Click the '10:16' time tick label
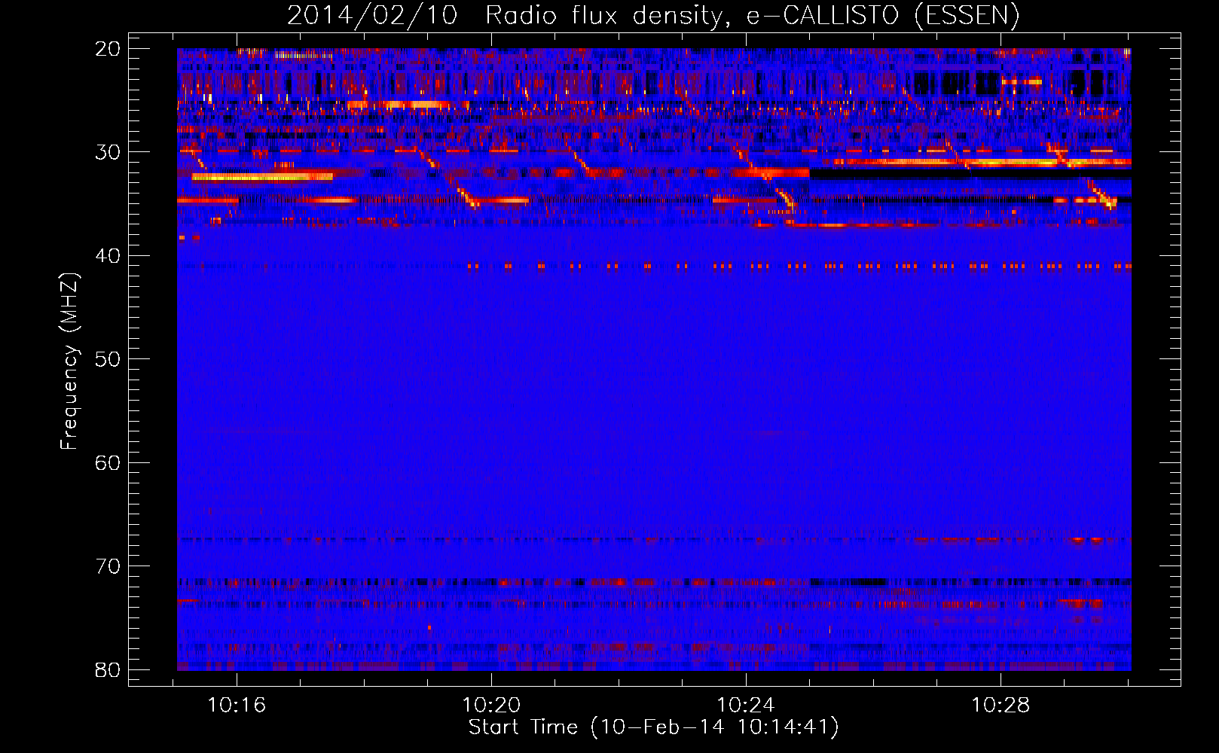The width and height of the screenshot is (1219, 753). pos(237,706)
